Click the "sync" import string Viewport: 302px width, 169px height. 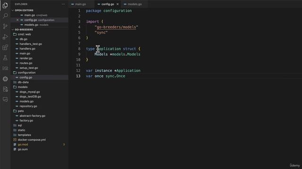tap(101, 32)
